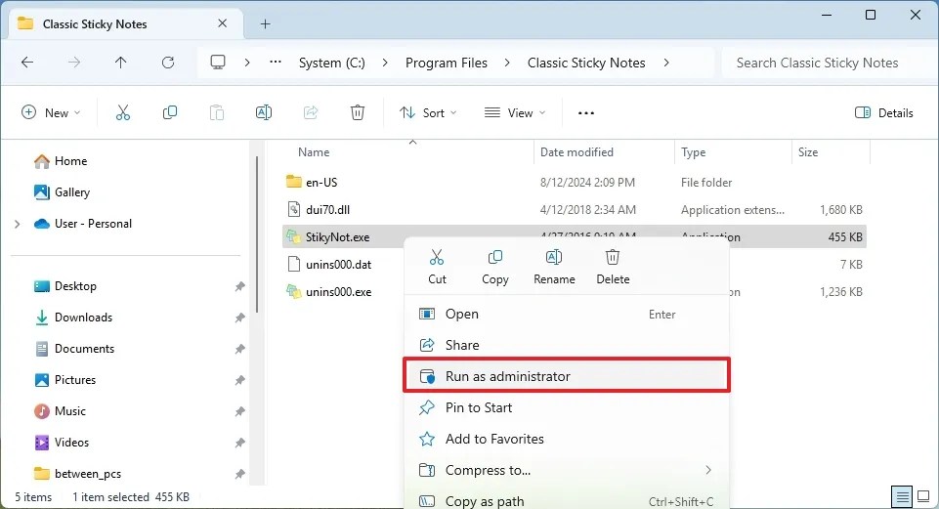
Task: Expand the chevron after Program Files breadcrumb
Action: point(507,63)
